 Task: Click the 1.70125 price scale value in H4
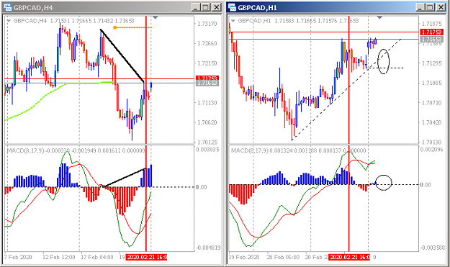[x=207, y=142]
